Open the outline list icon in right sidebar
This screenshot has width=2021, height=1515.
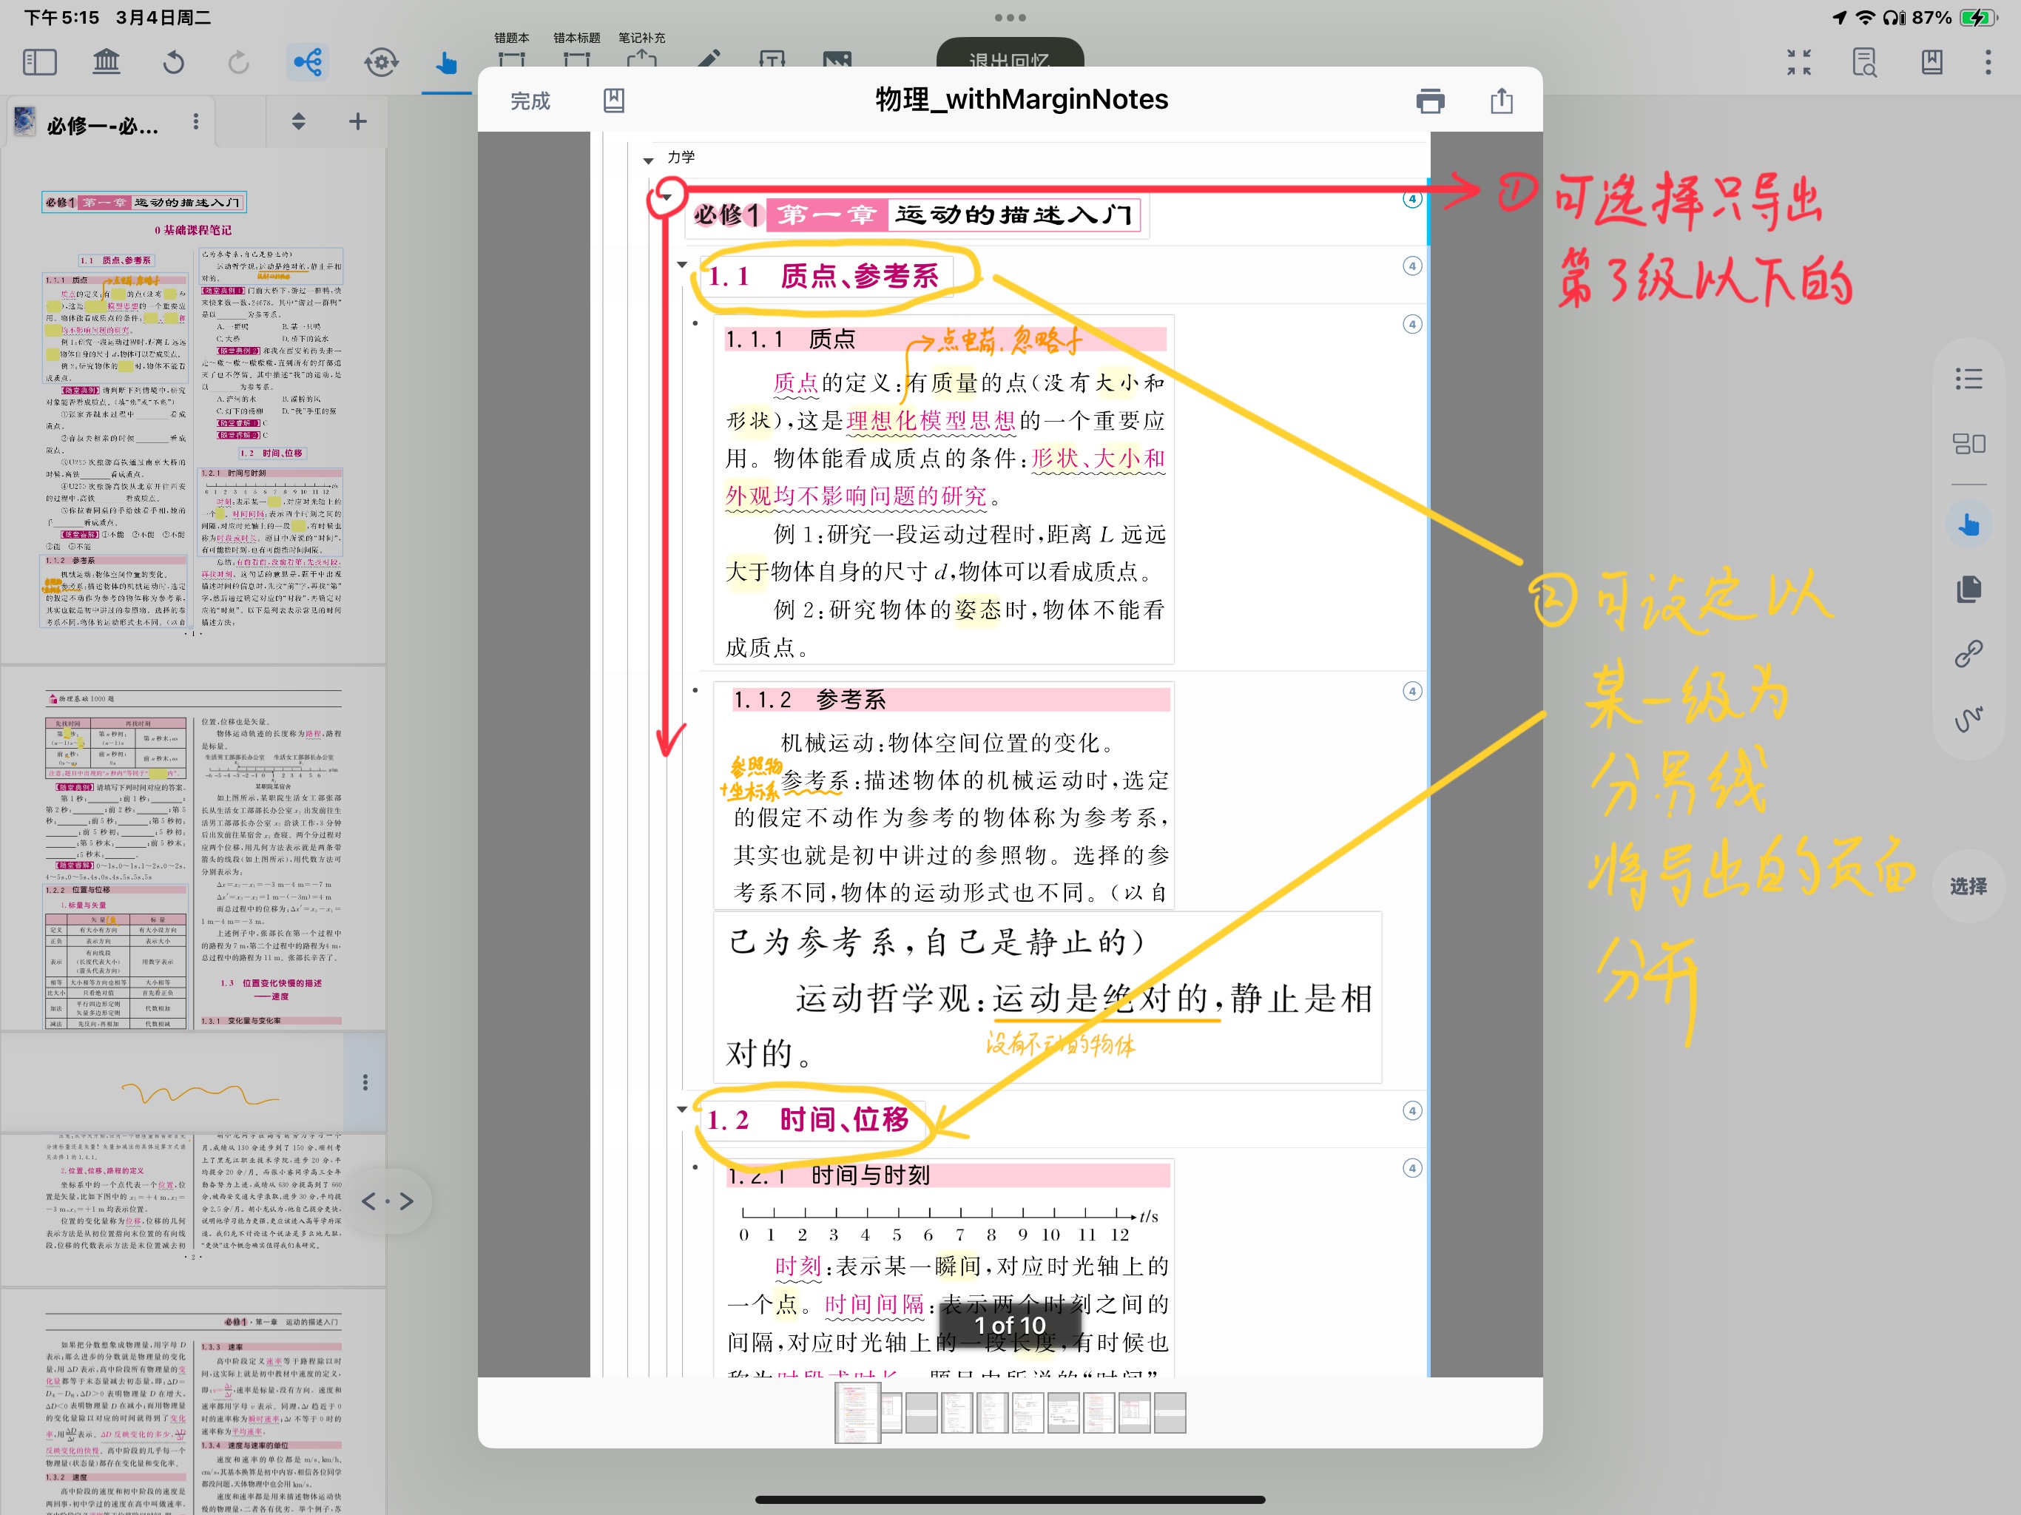pyautogui.click(x=1968, y=378)
